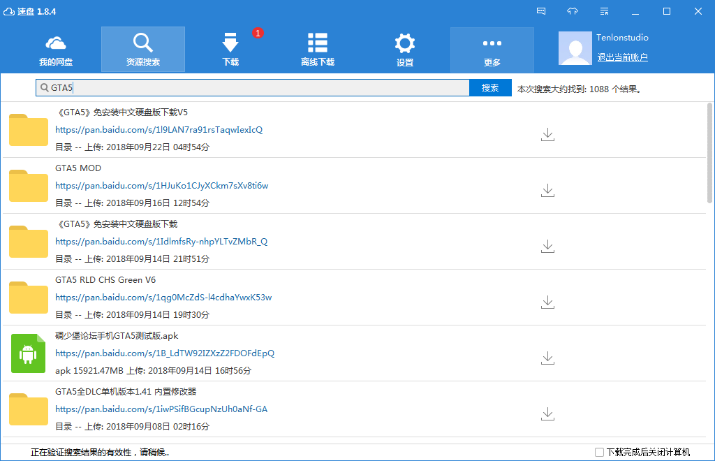Click the 搜索 search button
Image resolution: width=715 pixels, height=461 pixels.
[490, 87]
